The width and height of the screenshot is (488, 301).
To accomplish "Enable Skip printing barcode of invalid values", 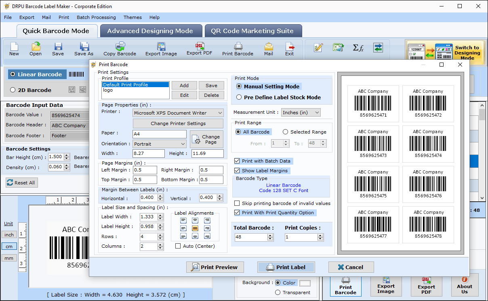I will click(x=237, y=203).
